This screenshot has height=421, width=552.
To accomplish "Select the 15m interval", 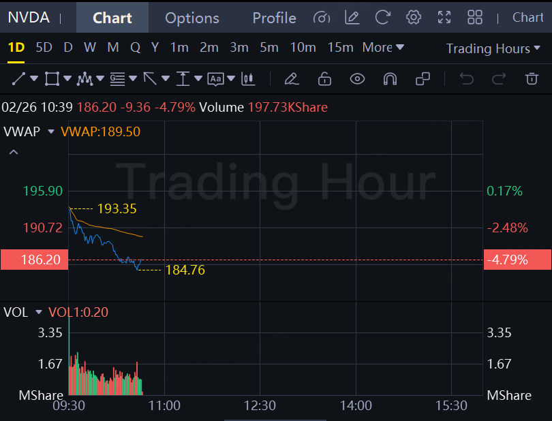I will (x=340, y=47).
